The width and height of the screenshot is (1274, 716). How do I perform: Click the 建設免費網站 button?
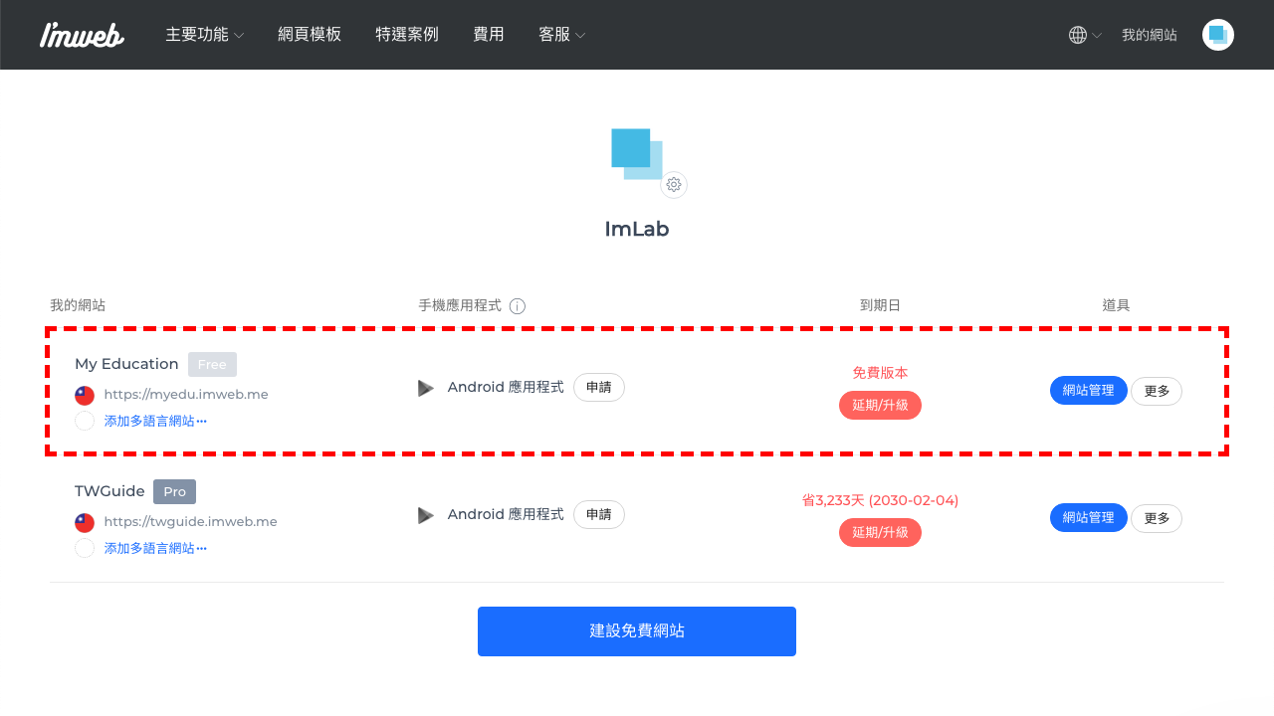(x=637, y=631)
